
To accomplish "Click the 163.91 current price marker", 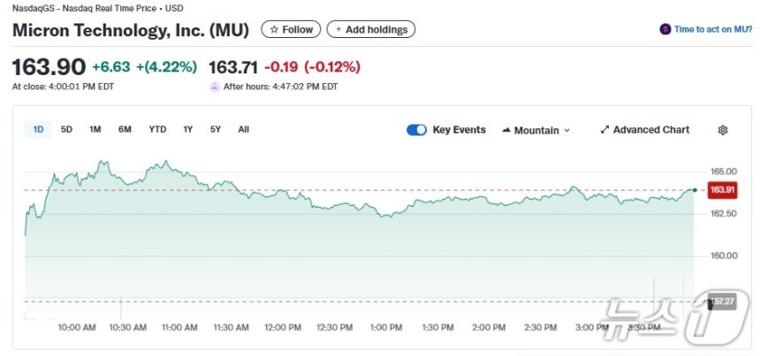I will (x=722, y=190).
